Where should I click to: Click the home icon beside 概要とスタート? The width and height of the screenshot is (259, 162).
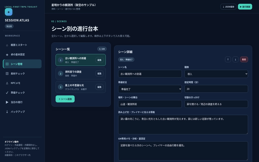pyautogui.click(x=7, y=45)
